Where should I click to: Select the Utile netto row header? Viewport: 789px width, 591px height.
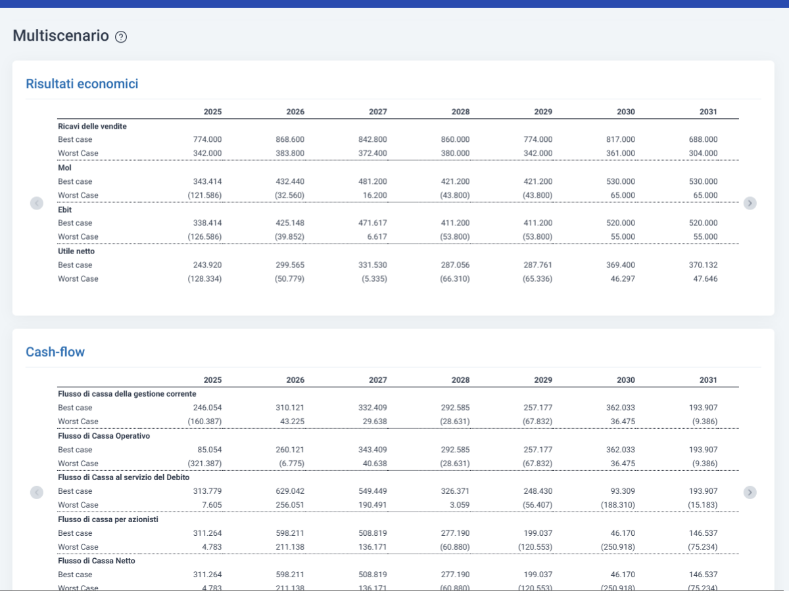click(x=76, y=251)
